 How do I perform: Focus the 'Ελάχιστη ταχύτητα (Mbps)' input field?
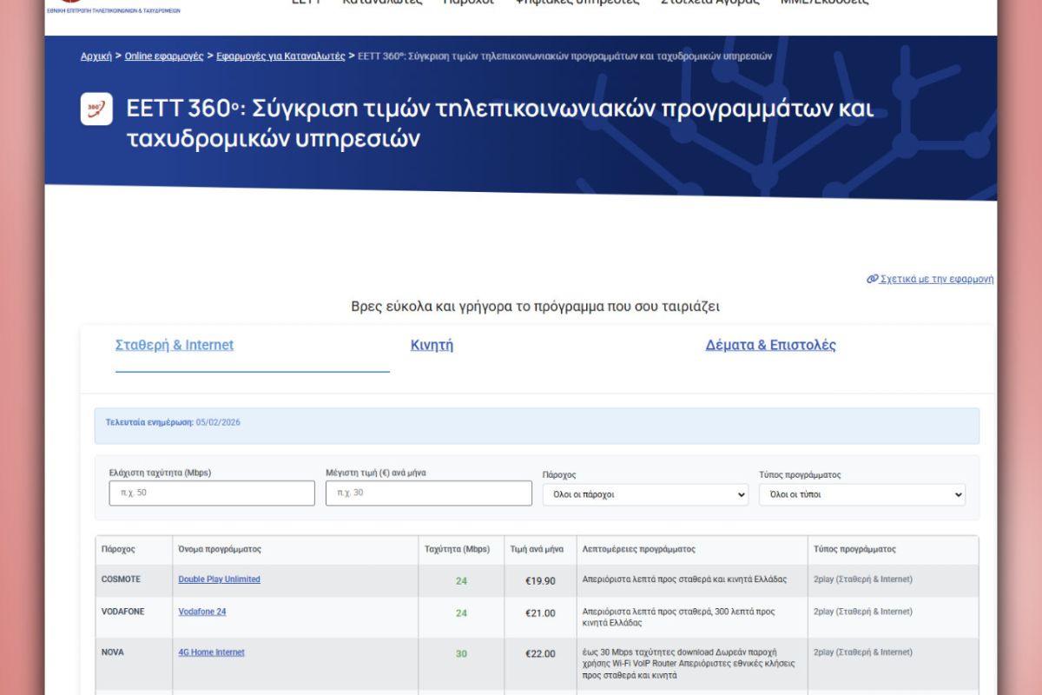point(212,493)
